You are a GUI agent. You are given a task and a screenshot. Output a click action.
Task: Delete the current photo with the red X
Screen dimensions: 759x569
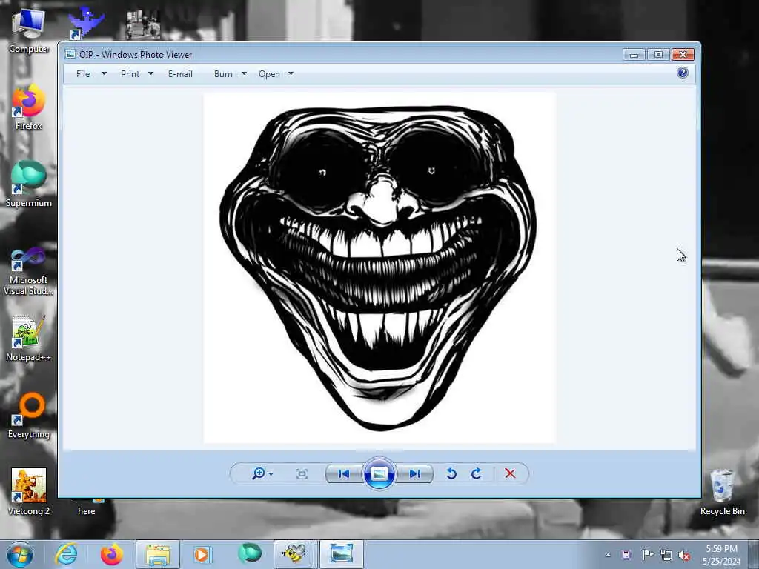pos(510,473)
